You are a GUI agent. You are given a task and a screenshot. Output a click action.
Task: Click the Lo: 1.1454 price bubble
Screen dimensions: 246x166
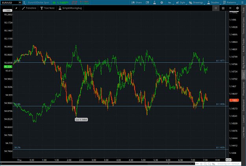81,120
